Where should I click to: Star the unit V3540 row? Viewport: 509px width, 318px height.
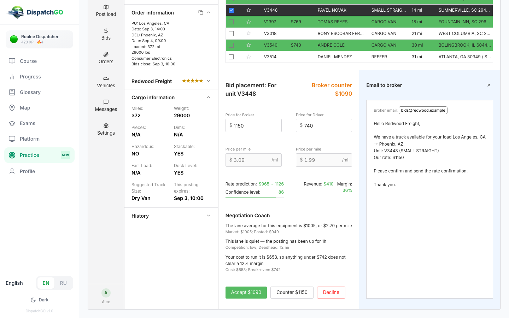[248, 45]
